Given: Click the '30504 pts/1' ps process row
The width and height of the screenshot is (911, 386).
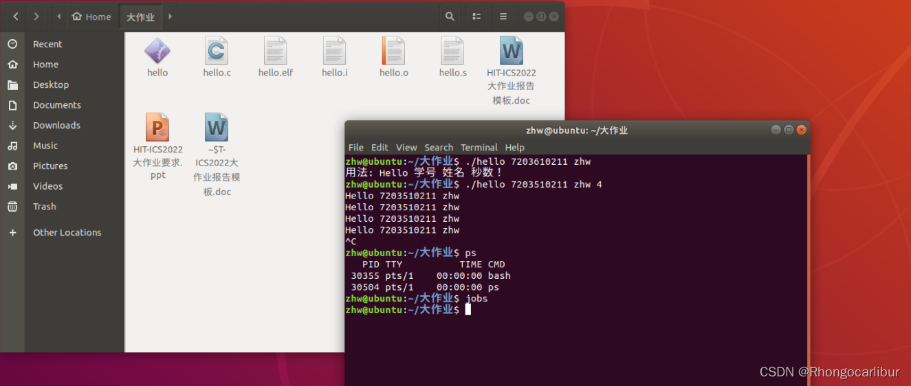Looking at the screenshot, I should (x=425, y=287).
